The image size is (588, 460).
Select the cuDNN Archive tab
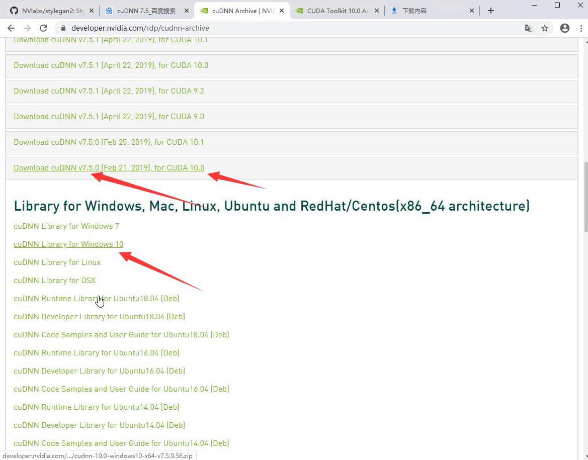tap(242, 11)
